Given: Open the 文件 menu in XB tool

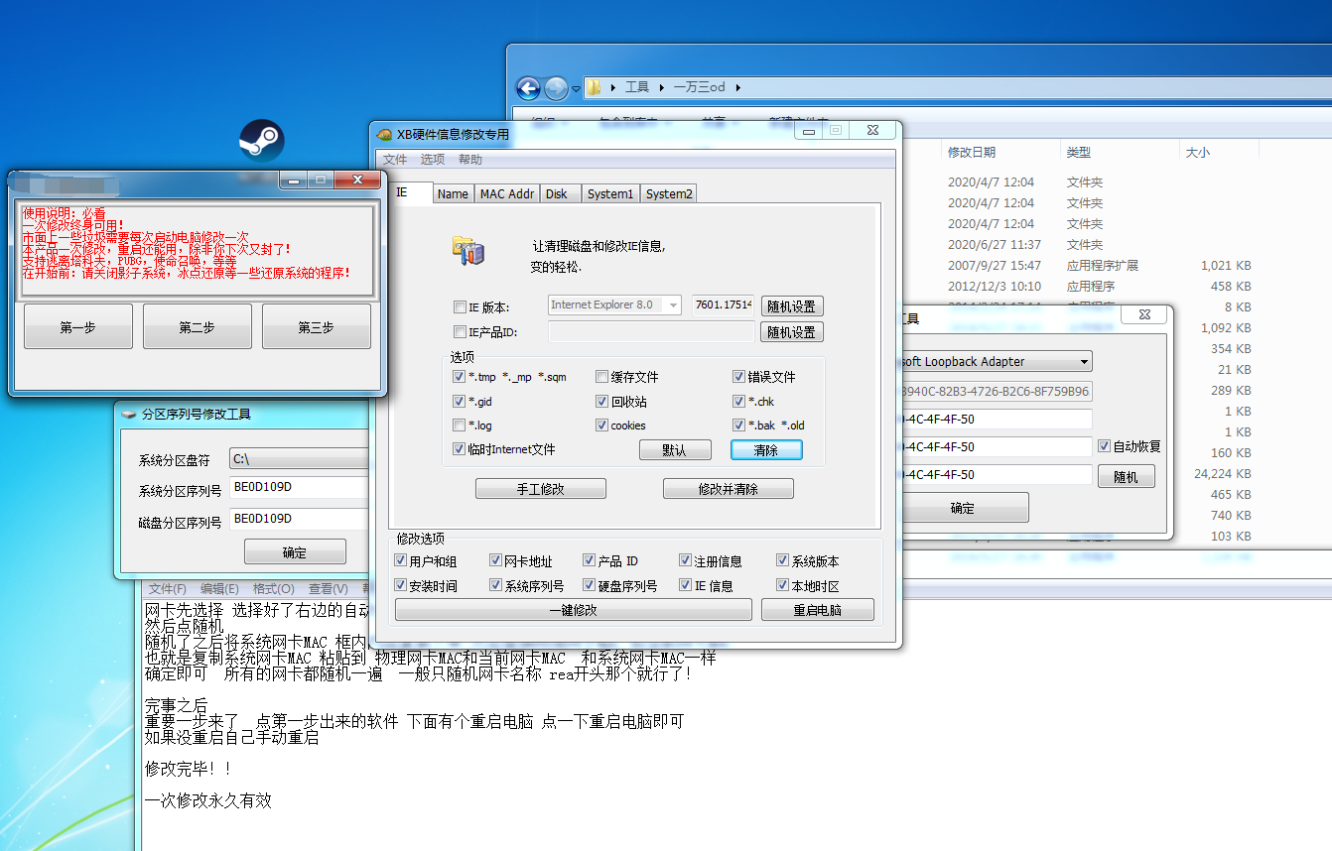Looking at the screenshot, I should 395,160.
